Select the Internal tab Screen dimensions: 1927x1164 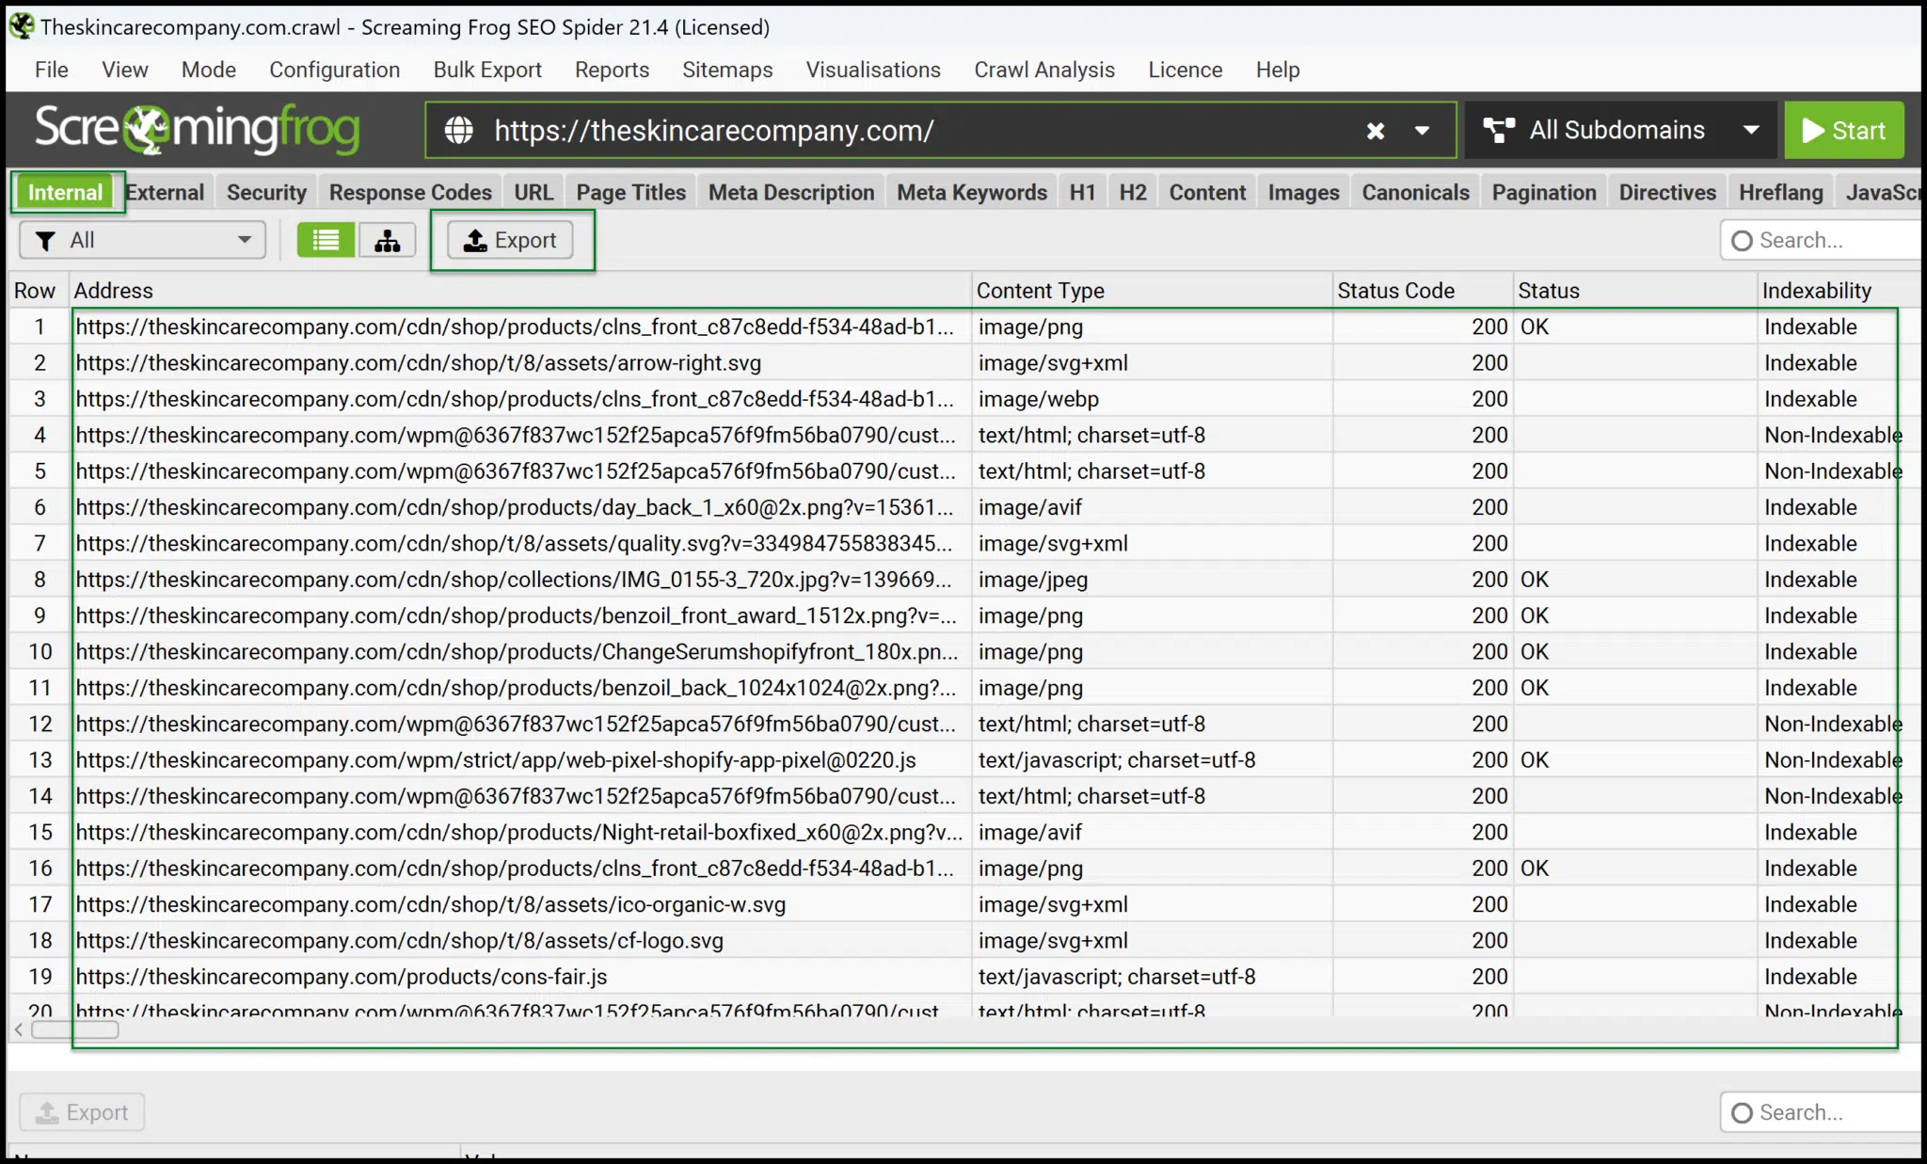point(66,192)
